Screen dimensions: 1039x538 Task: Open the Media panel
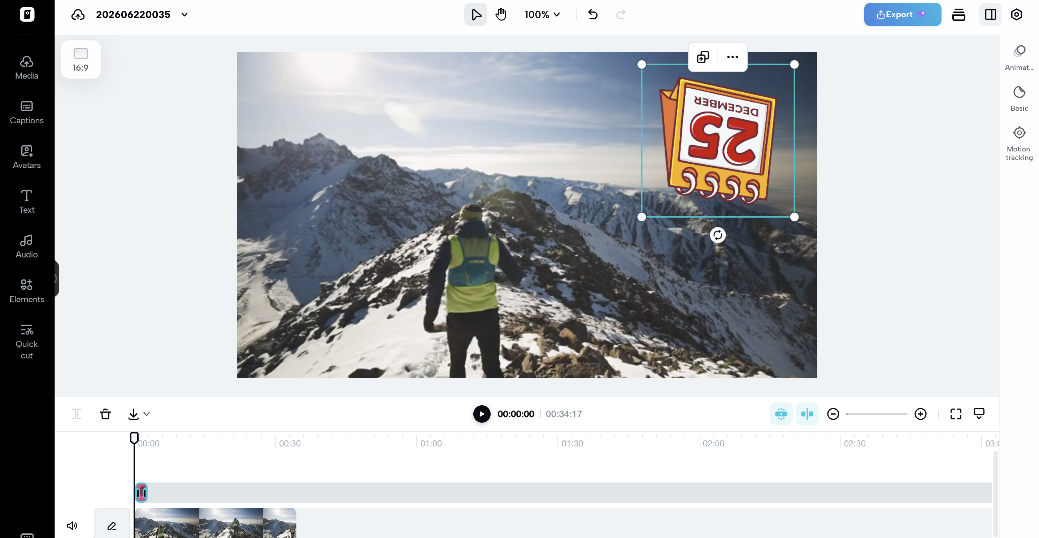(27, 67)
